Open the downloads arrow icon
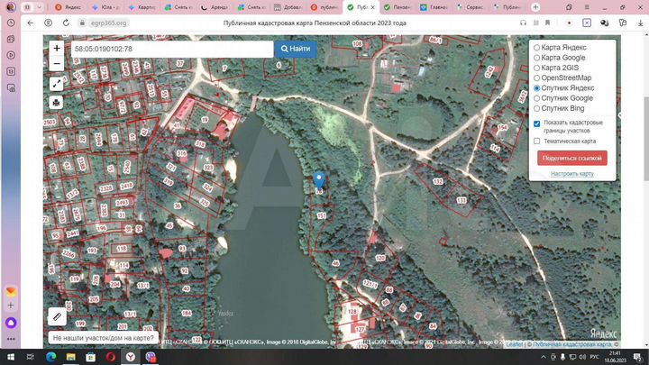This screenshot has height=365, width=649. [640, 23]
